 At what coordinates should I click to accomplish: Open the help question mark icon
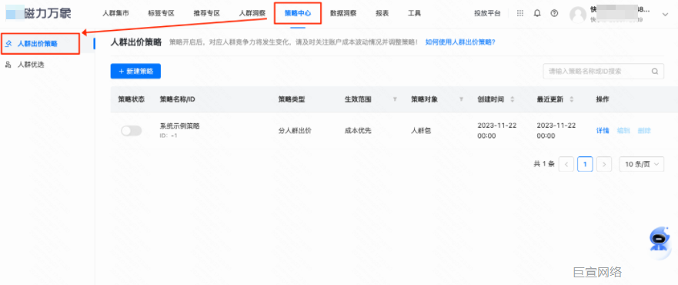point(554,13)
